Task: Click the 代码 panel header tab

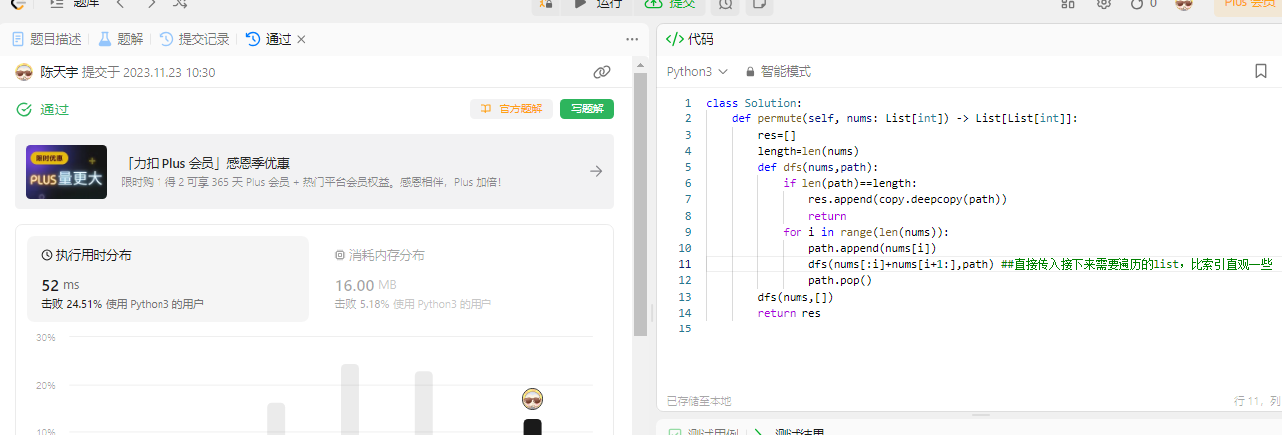Action: (690, 39)
